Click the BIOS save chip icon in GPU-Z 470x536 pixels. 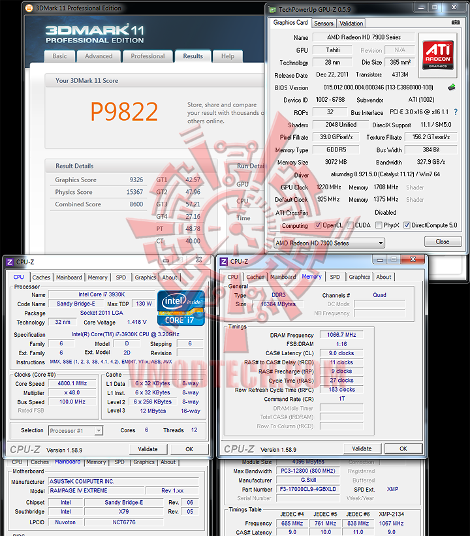tap(451, 87)
